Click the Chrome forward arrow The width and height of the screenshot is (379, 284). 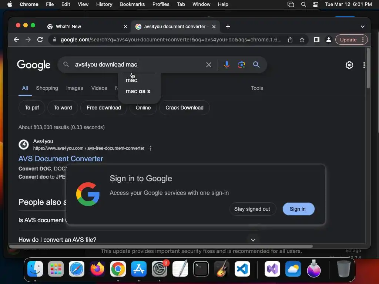[28, 40]
